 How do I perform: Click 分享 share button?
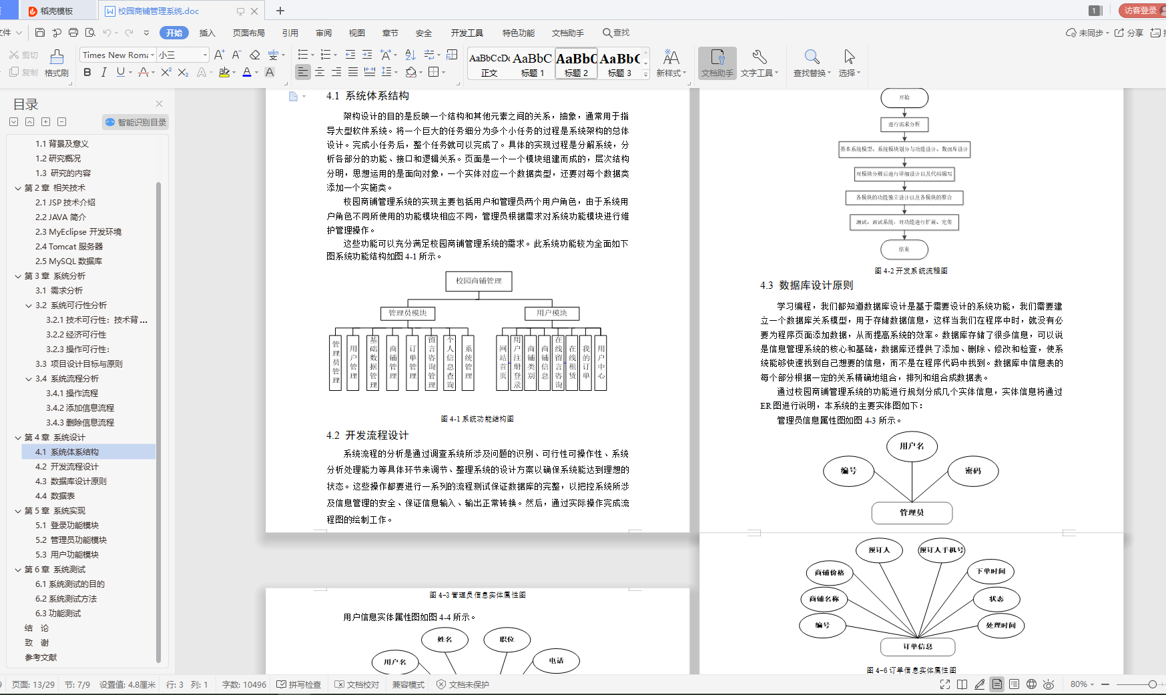(x=1129, y=33)
